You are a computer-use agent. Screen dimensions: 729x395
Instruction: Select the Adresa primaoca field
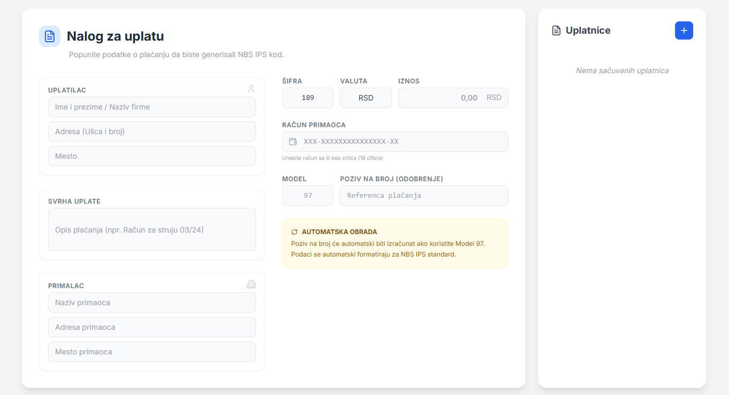click(152, 327)
